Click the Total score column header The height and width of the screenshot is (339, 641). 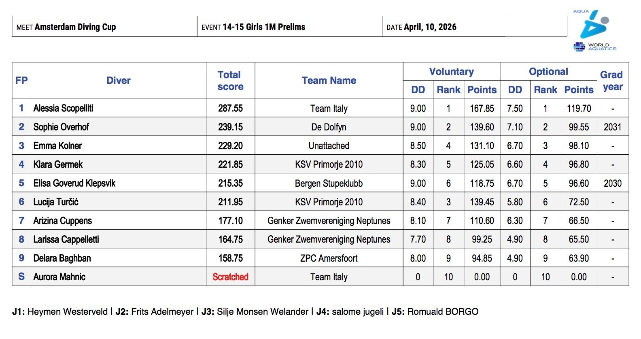pos(230,81)
